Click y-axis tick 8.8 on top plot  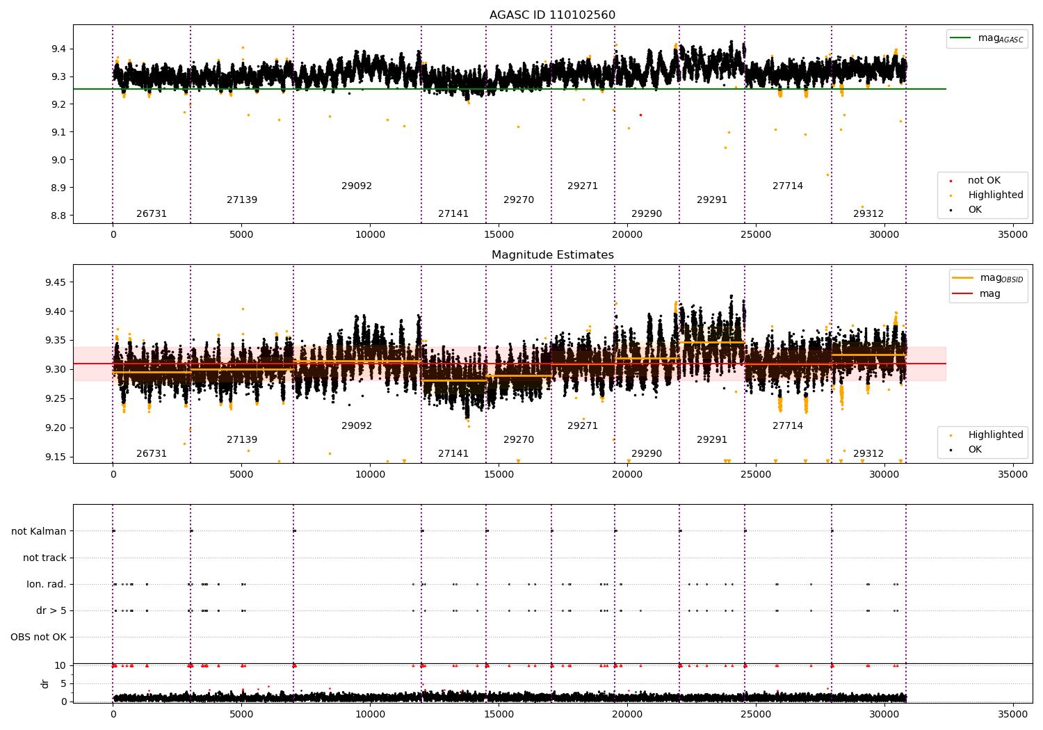click(58, 216)
